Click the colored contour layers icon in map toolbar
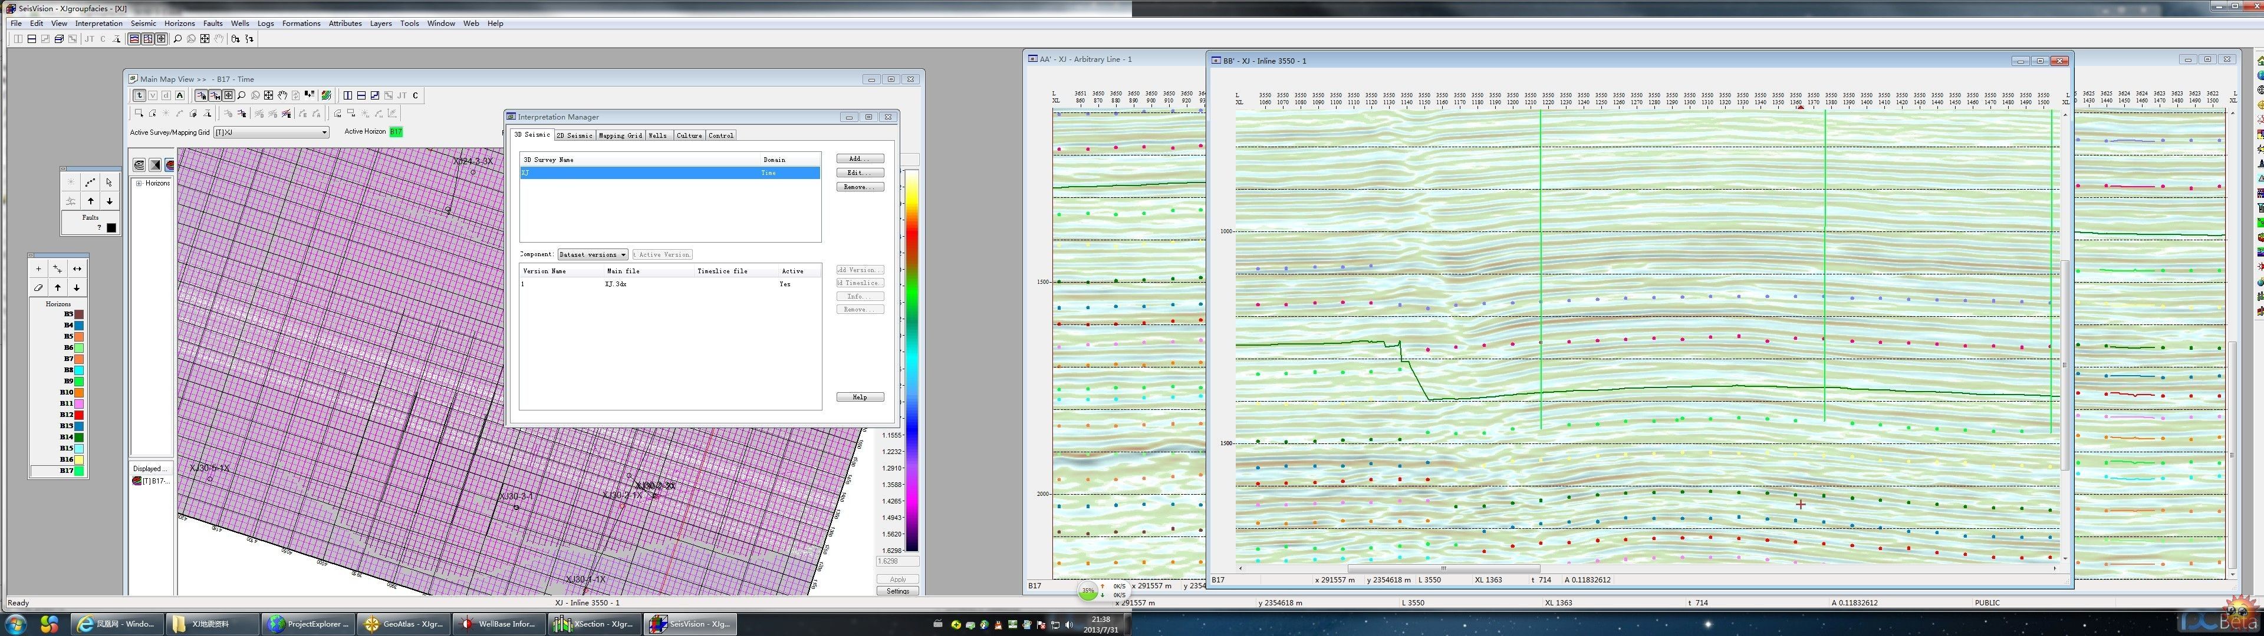 [x=326, y=96]
